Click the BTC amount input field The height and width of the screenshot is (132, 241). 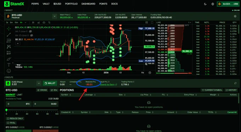coord(18,104)
